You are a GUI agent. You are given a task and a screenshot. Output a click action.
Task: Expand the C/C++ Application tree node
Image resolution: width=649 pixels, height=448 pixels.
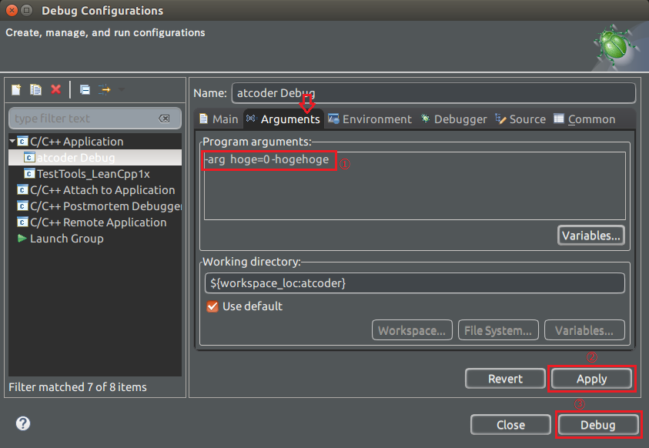tap(11, 142)
